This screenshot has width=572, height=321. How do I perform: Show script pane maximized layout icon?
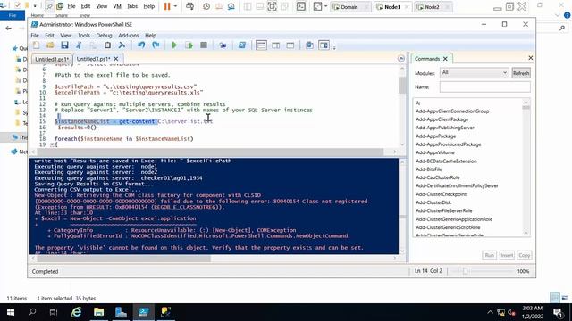(290, 45)
